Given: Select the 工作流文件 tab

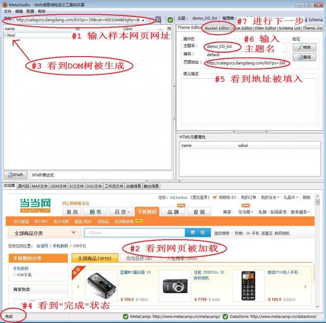Looking at the screenshot, I should tap(114, 186).
